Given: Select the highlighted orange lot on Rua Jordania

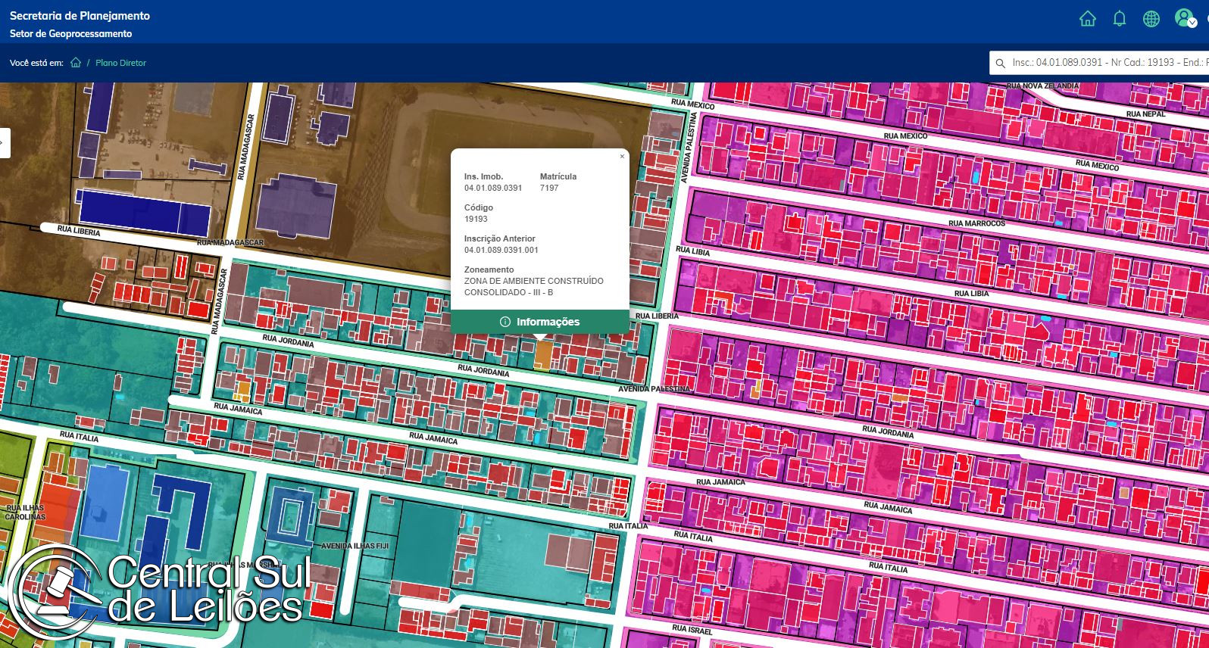Looking at the screenshot, I should click(x=543, y=355).
